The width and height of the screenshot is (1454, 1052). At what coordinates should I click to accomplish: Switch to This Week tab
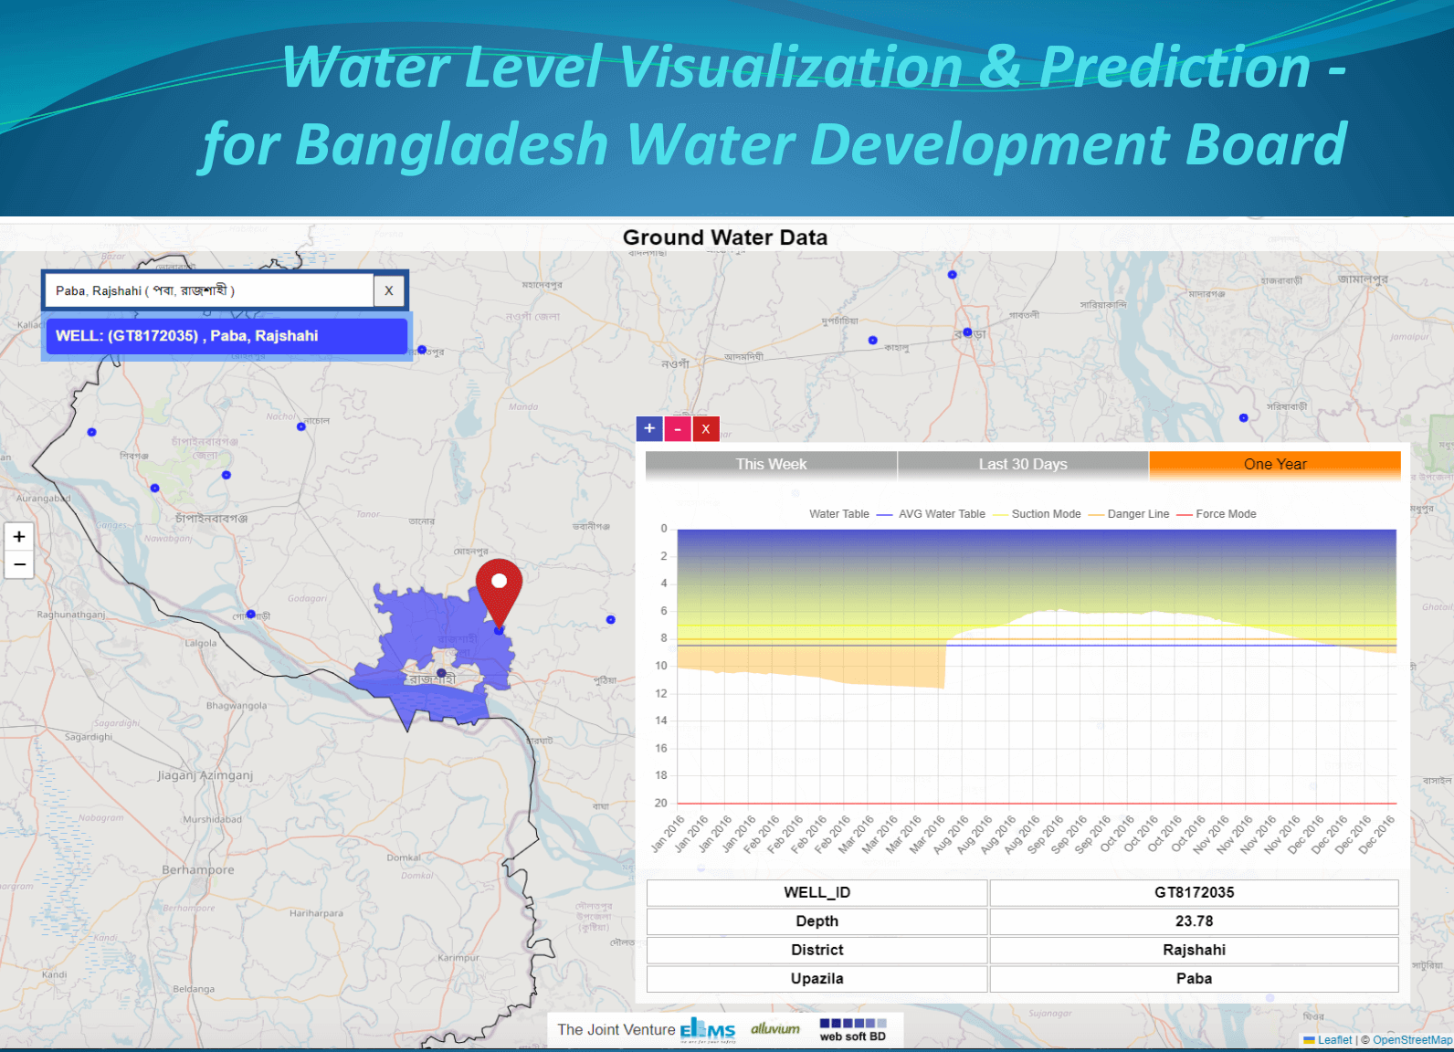[771, 465]
